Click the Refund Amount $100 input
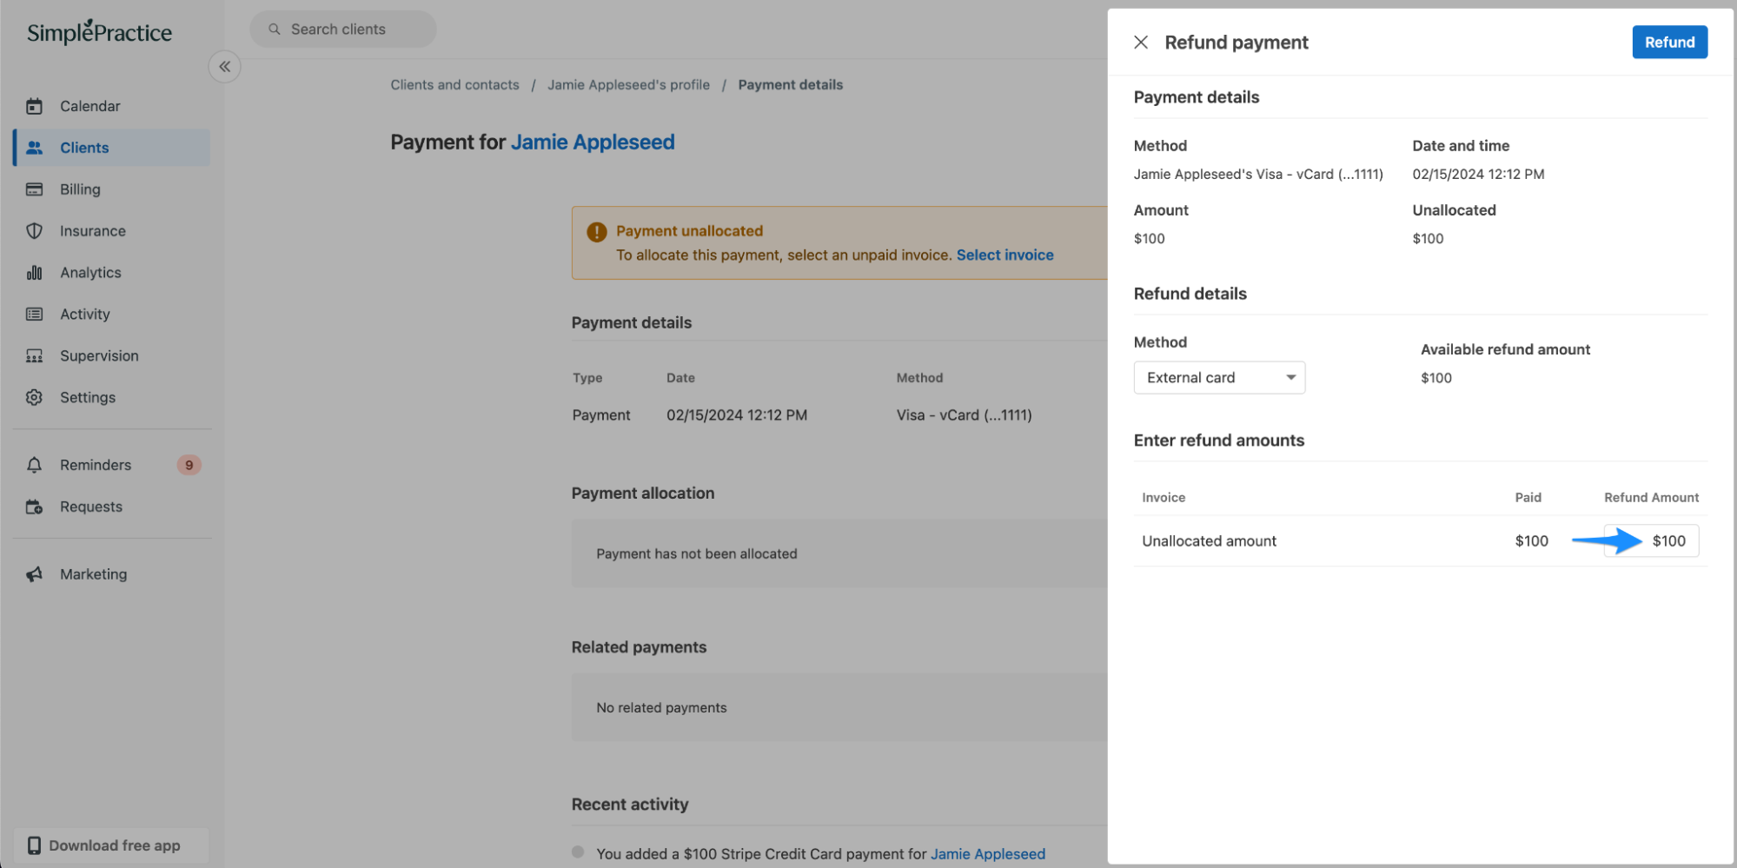Viewport: 1737px width, 868px height. (1651, 541)
